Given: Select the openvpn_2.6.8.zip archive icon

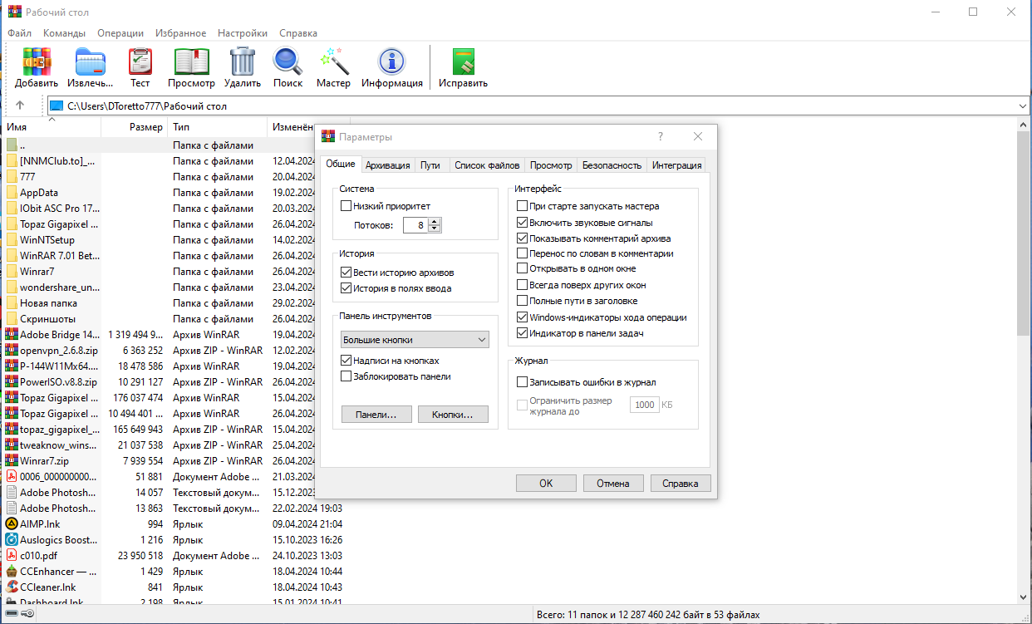Looking at the screenshot, I should [12, 351].
